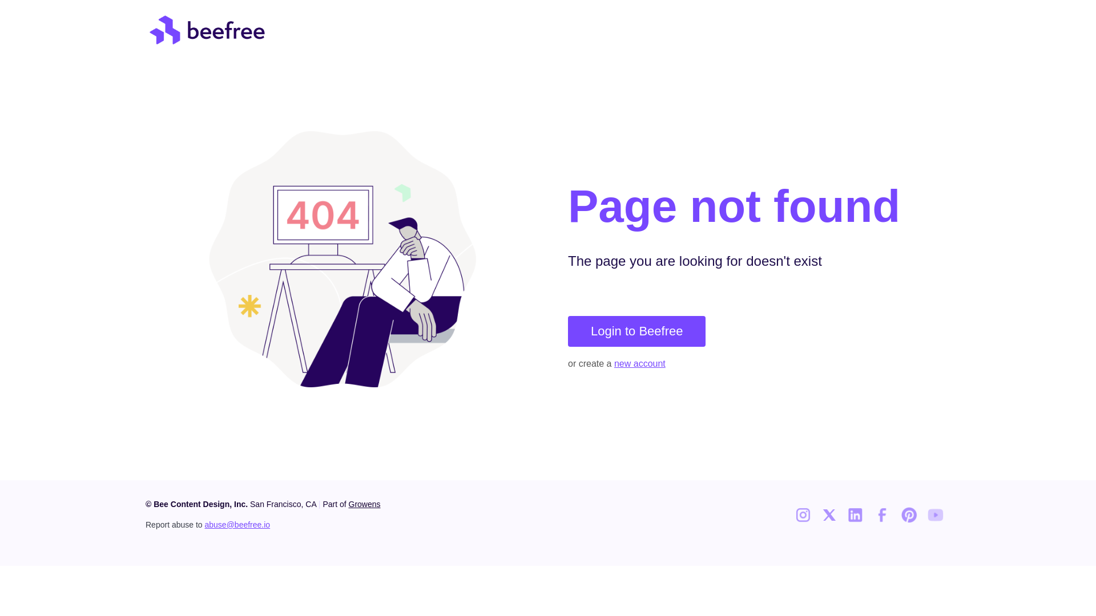Open the YouTube channel icon
1096x616 pixels.
click(935, 515)
